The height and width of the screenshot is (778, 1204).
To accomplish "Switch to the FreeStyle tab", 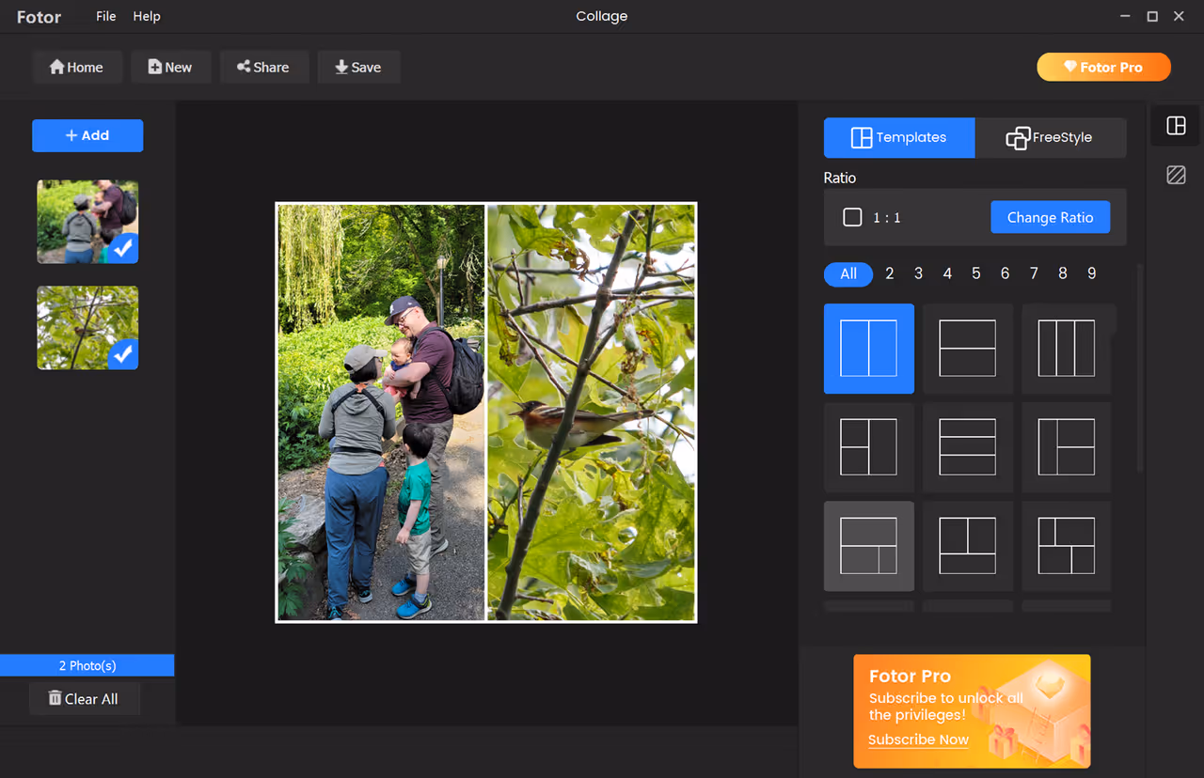I will pos(1050,137).
